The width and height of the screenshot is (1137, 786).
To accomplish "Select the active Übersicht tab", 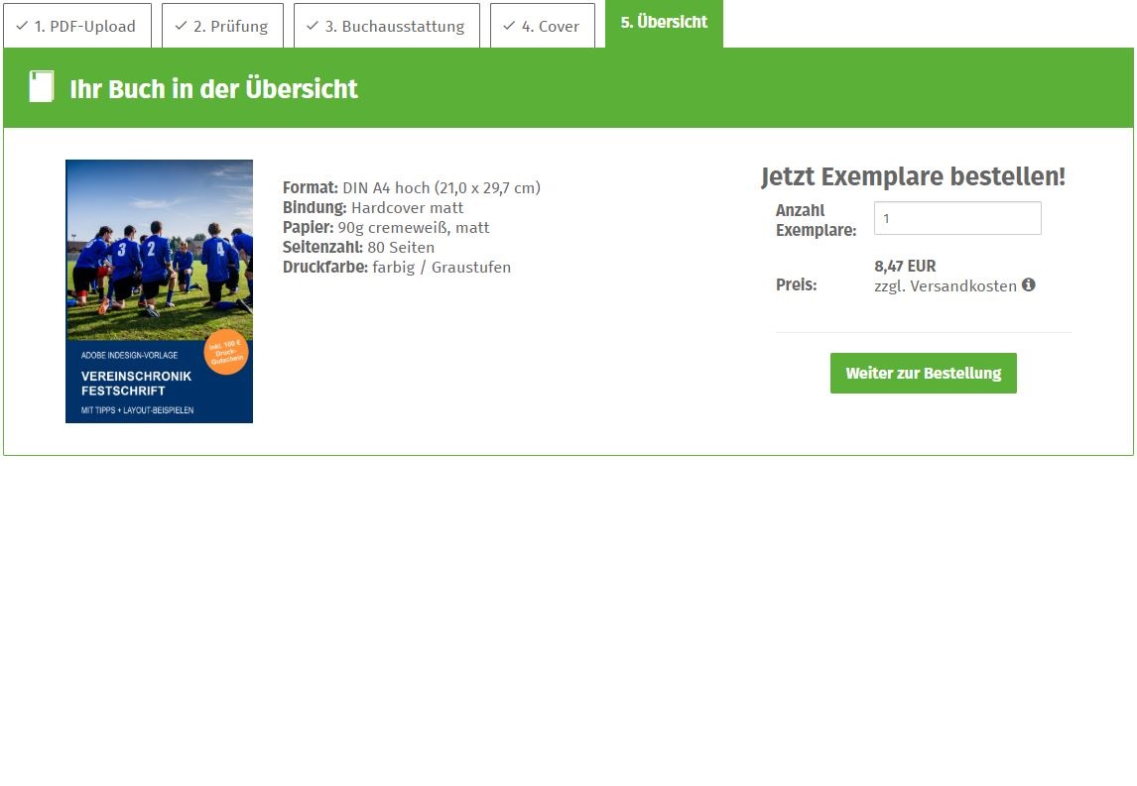I will [664, 23].
